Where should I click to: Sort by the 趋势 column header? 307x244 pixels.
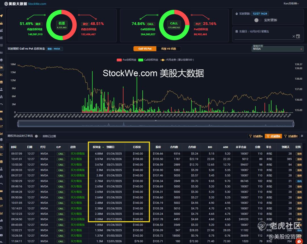[73, 147]
